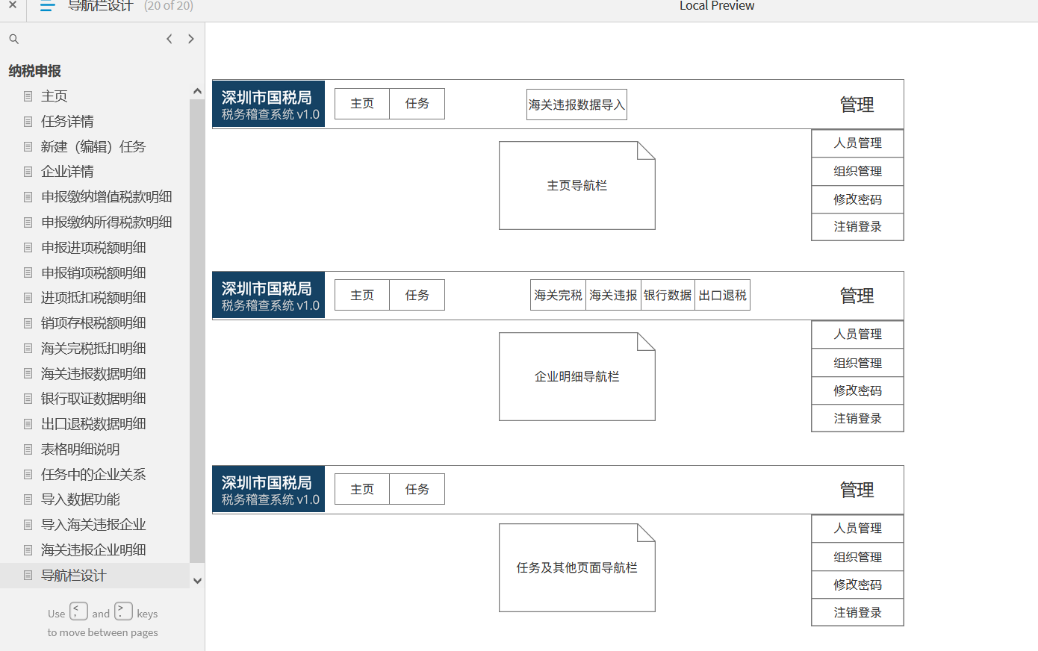
Task: Click the logo of the third navbar
Action: 269,489
